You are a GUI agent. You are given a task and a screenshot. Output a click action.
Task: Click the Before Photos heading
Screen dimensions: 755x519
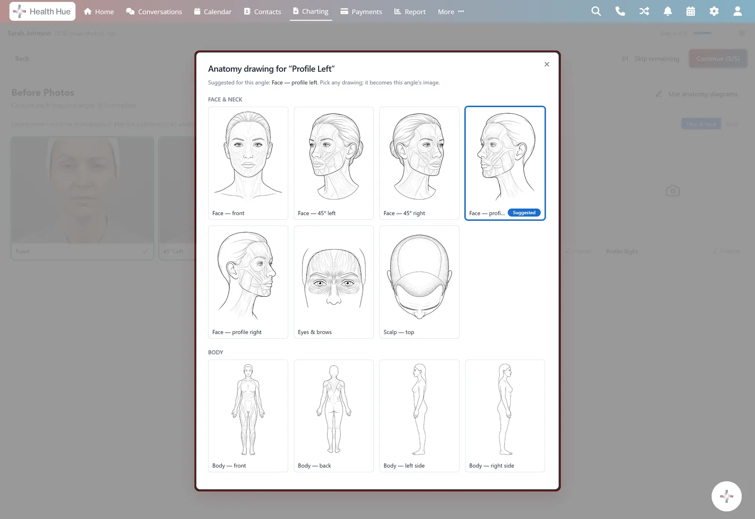(43, 92)
